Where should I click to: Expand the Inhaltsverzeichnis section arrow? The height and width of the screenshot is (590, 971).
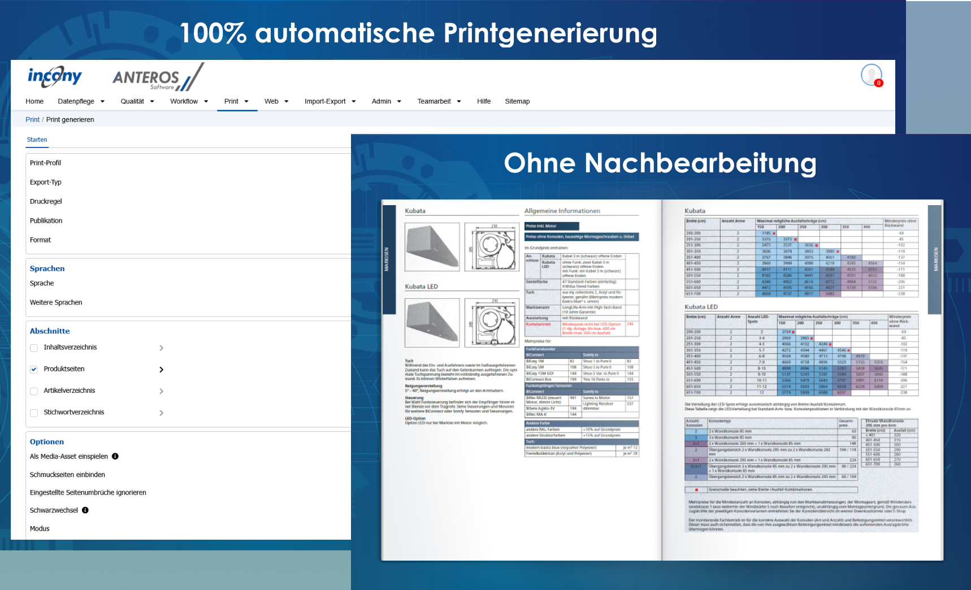point(162,348)
